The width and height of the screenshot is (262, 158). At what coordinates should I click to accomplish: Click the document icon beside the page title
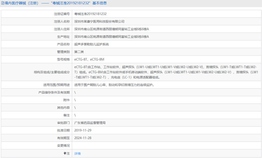3,3
